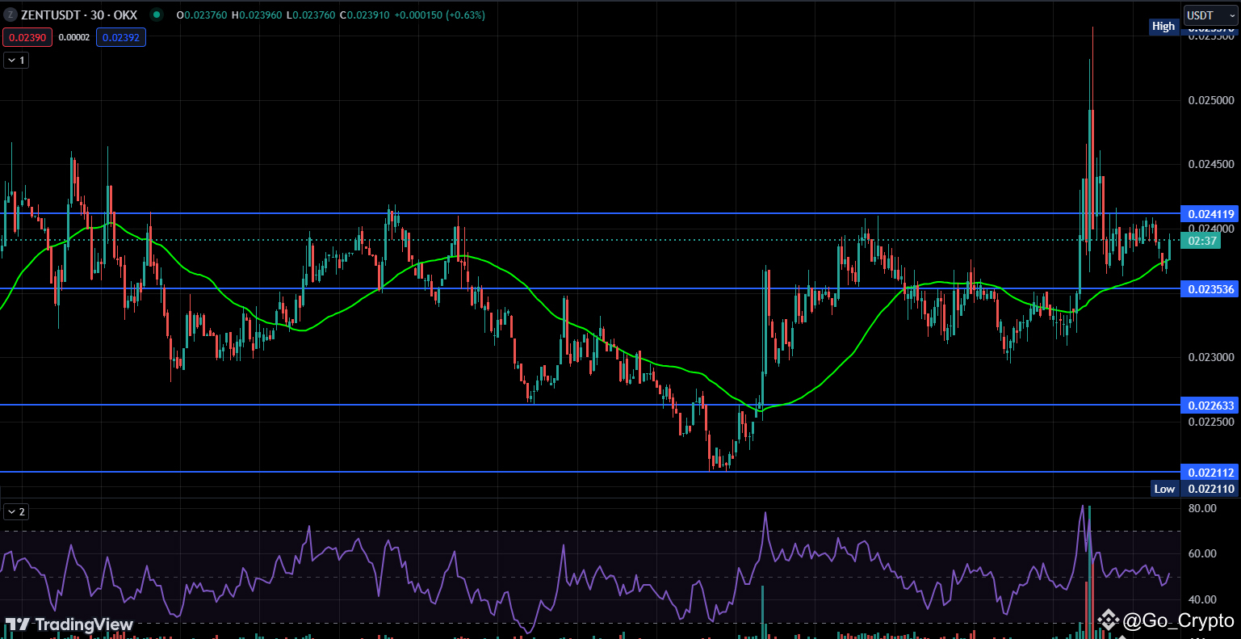Viewport: 1241px width, 639px height.
Task: Click the 0.022500 price scale label
Action: (1211, 422)
